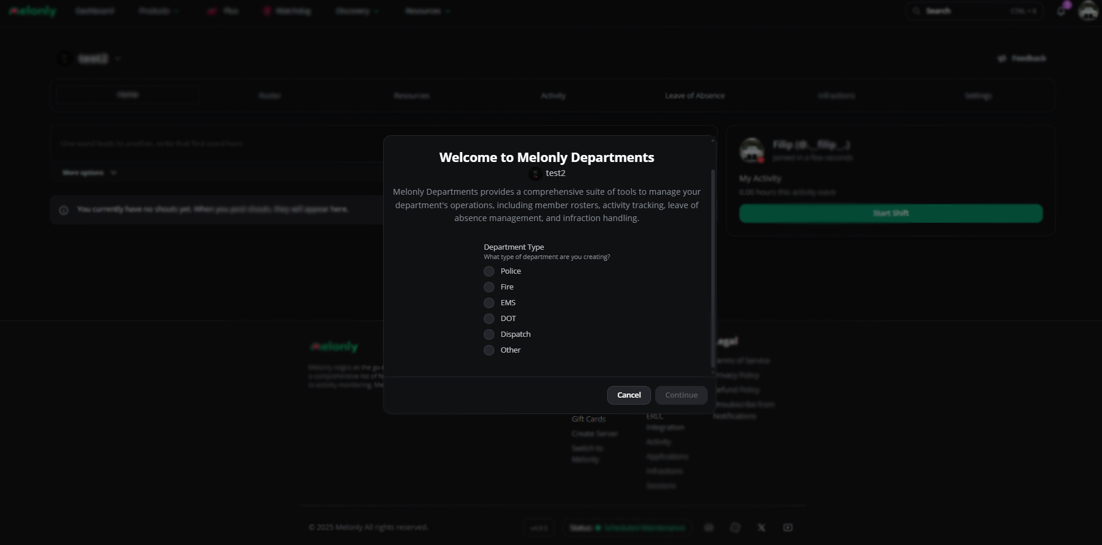
Task: Click the dialog's vertical scrollbar
Action: (712, 269)
